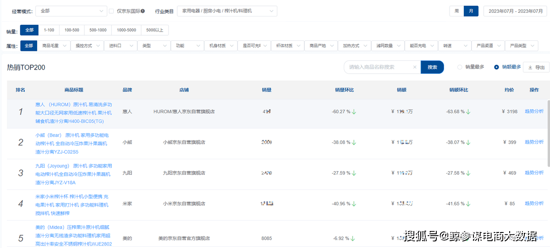Viewport: 550px width, 248px height.
Task: Select the 5000以上 sales range
Action: (x=155, y=30)
